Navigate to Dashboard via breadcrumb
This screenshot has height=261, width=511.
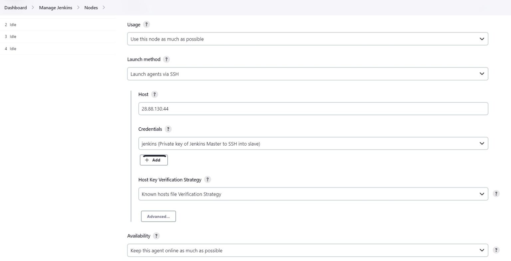[15, 7]
